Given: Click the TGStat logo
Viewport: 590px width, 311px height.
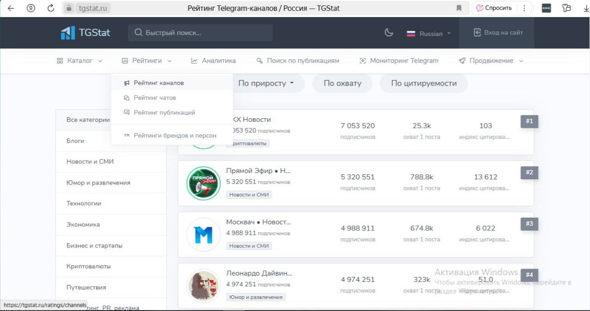Looking at the screenshot, I should point(86,33).
